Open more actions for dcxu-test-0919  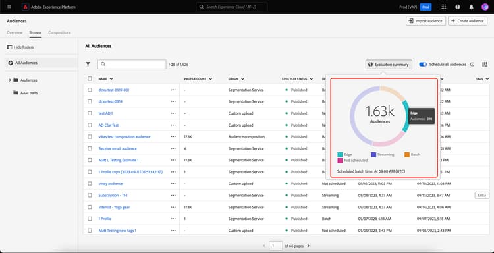click(x=173, y=101)
